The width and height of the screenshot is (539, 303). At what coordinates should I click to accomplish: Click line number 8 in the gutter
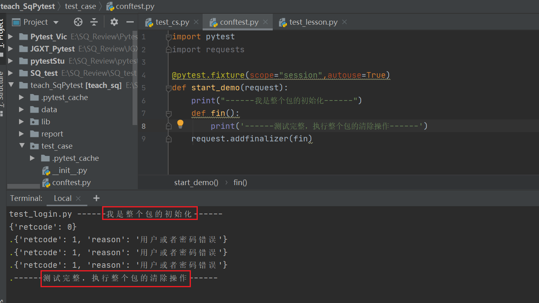tap(143, 126)
